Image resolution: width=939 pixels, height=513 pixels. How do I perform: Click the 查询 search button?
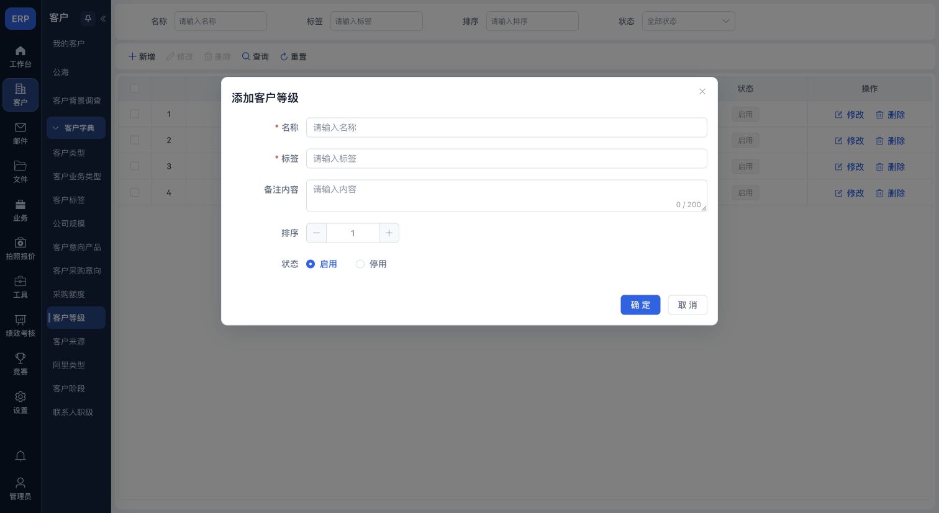[x=255, y=57]
